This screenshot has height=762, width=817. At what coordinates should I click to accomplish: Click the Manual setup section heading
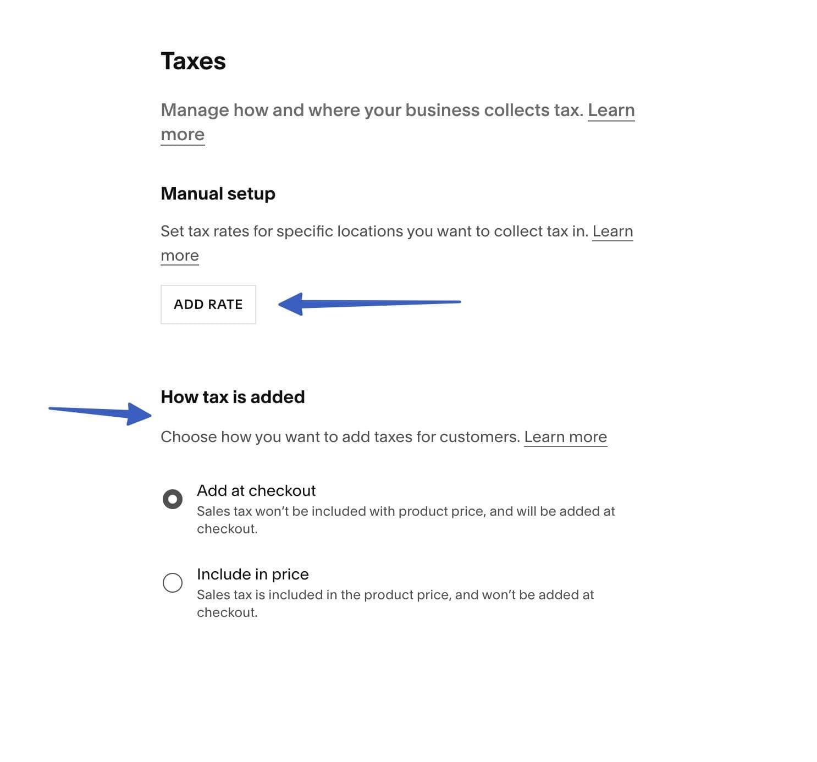tap(217, 194)
